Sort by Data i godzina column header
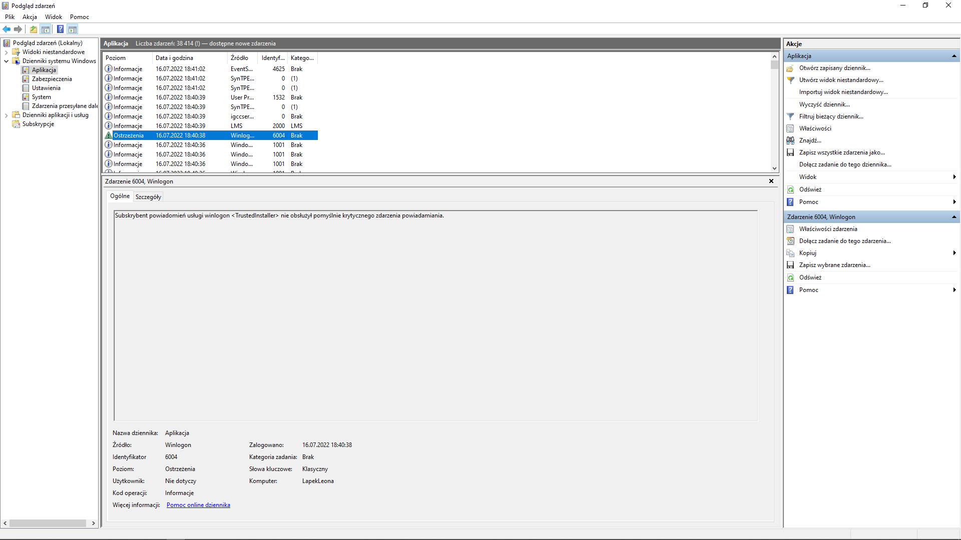The image size is (961, 540). [190, 58]
